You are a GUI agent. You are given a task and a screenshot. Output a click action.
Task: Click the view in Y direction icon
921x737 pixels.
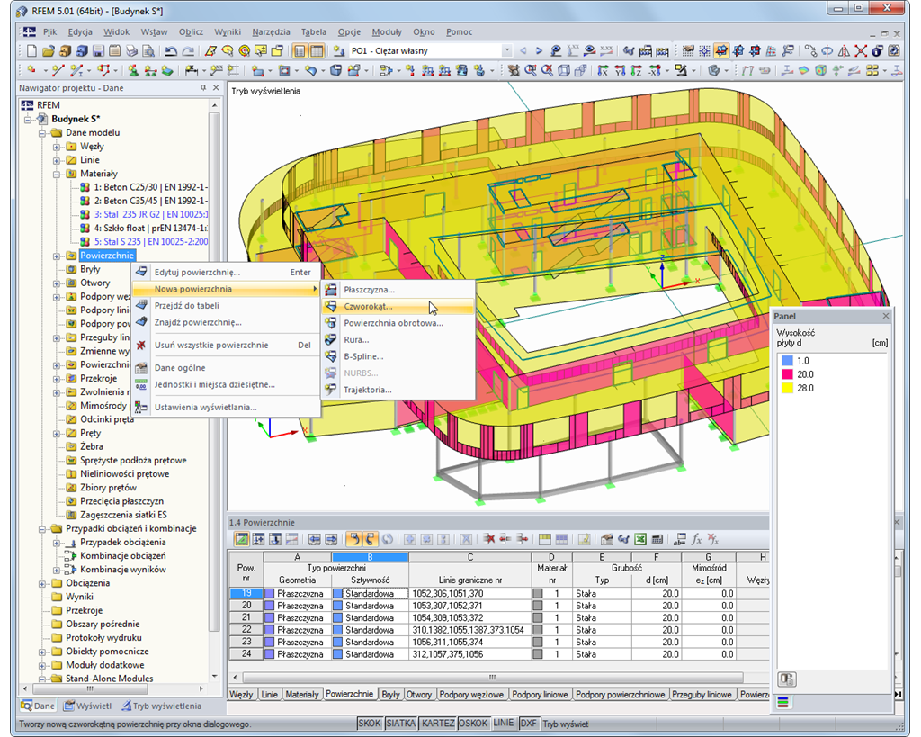[620, 70]
